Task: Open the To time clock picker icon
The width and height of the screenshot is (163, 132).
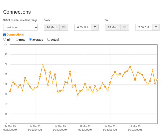Action: tap(156, 27)
